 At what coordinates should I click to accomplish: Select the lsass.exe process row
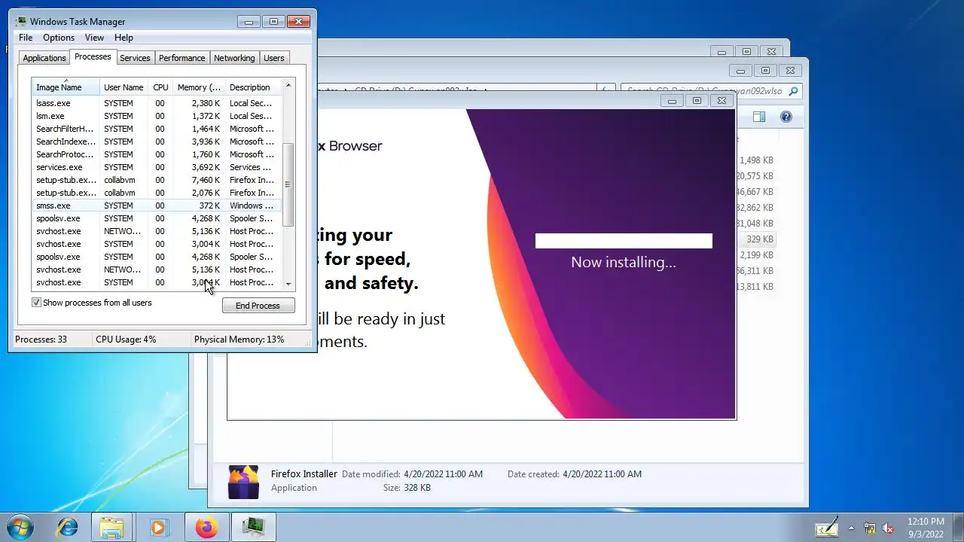157,103
